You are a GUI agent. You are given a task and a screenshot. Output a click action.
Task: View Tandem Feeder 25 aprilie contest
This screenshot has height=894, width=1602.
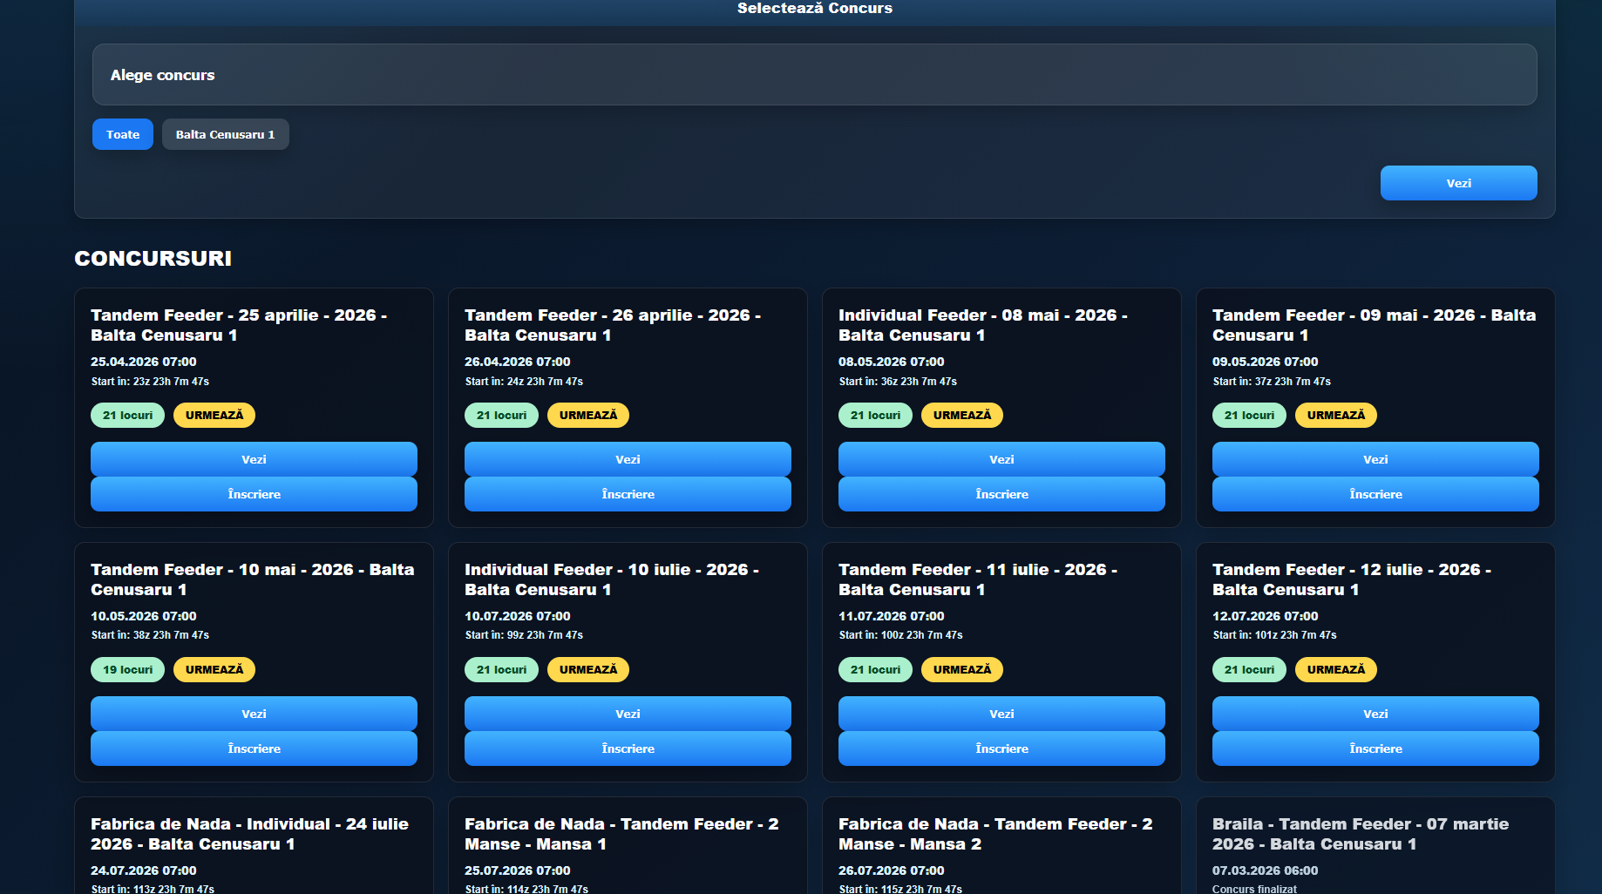tap(254, 459)
